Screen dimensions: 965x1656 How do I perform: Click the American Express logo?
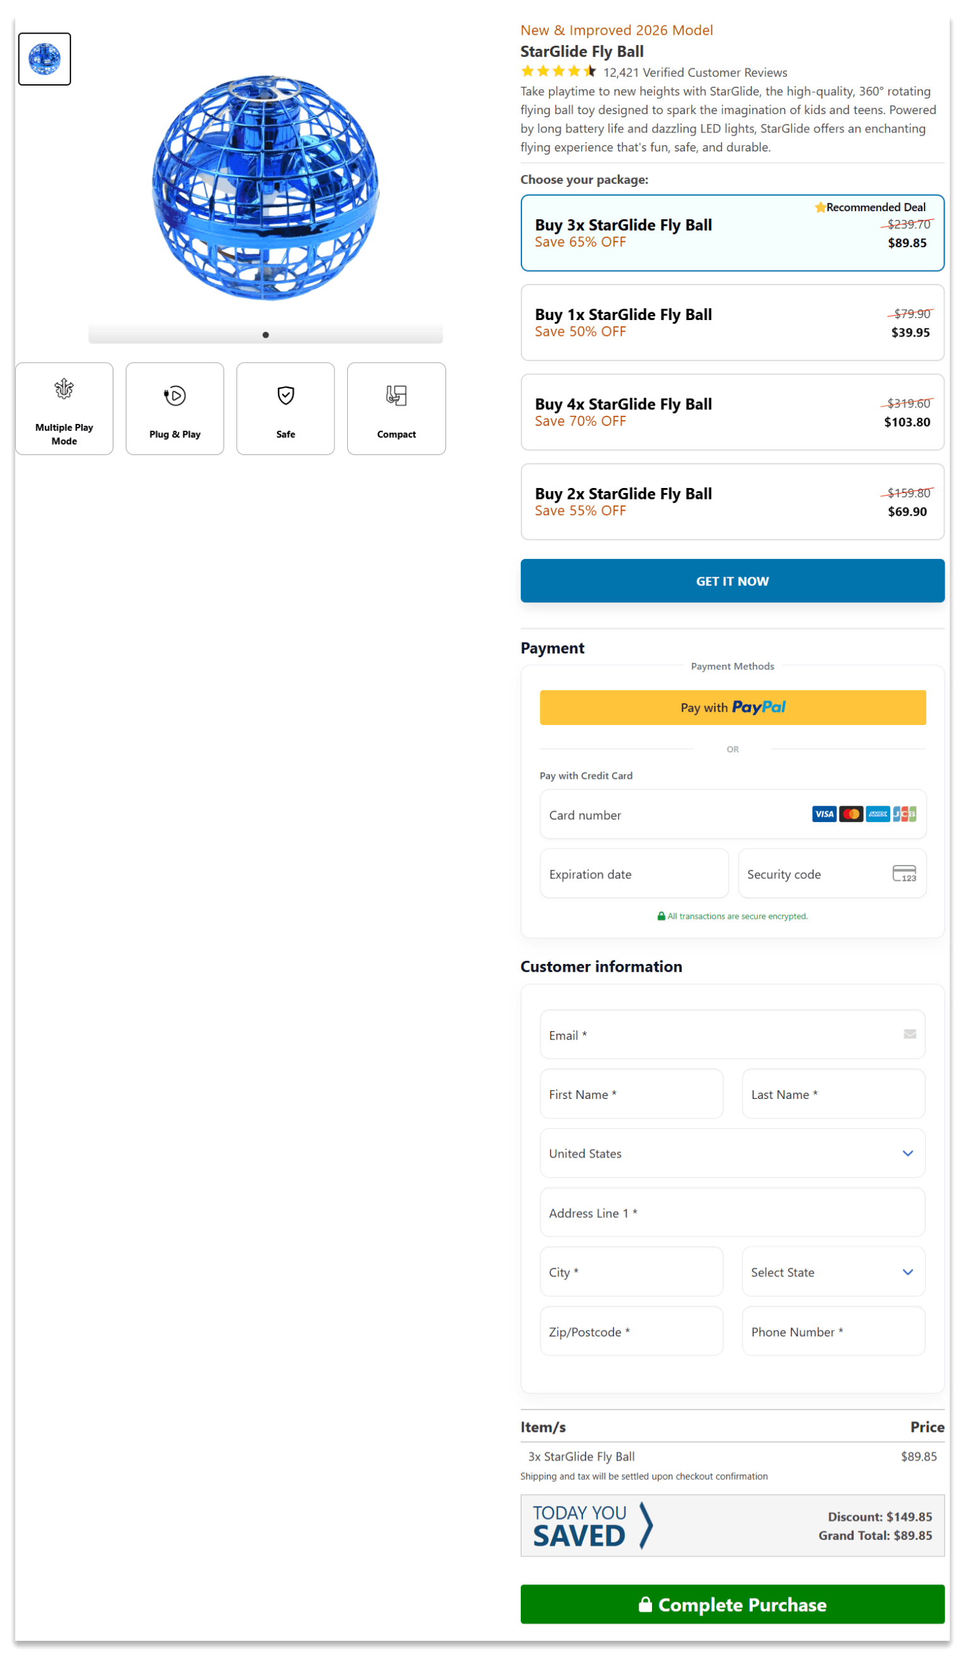[878, 814]
